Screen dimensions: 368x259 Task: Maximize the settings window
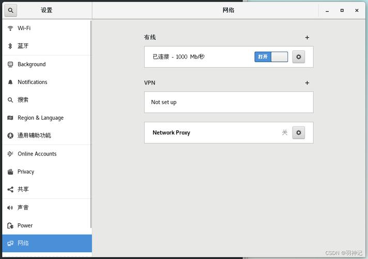coord(342,10)
